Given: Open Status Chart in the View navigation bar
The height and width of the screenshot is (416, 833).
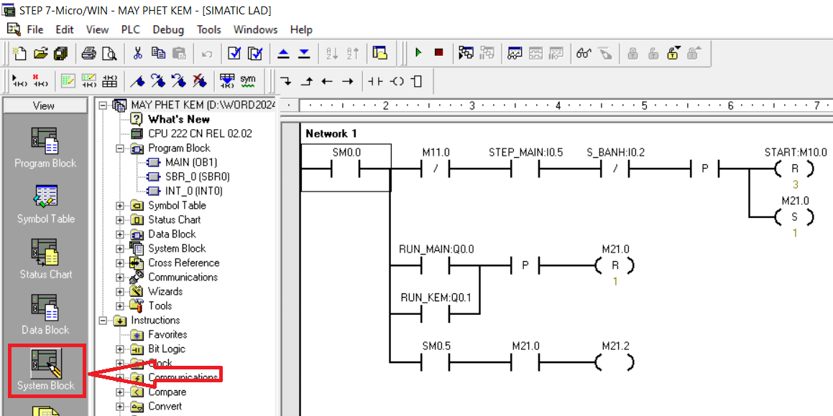Looking at the screenshot, I should pos(45,259).
